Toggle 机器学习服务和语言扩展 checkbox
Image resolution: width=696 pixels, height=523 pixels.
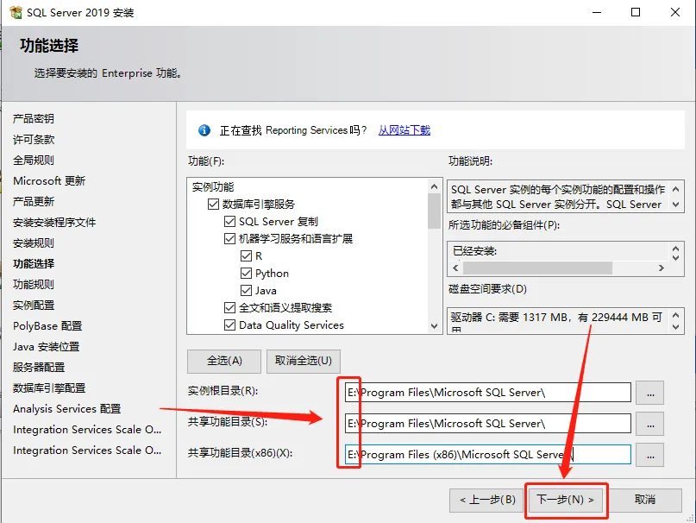click(229, 238)
